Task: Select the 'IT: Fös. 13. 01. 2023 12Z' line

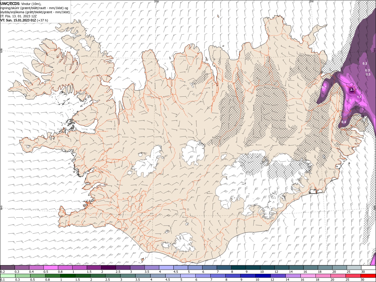Action: point(18,16)
